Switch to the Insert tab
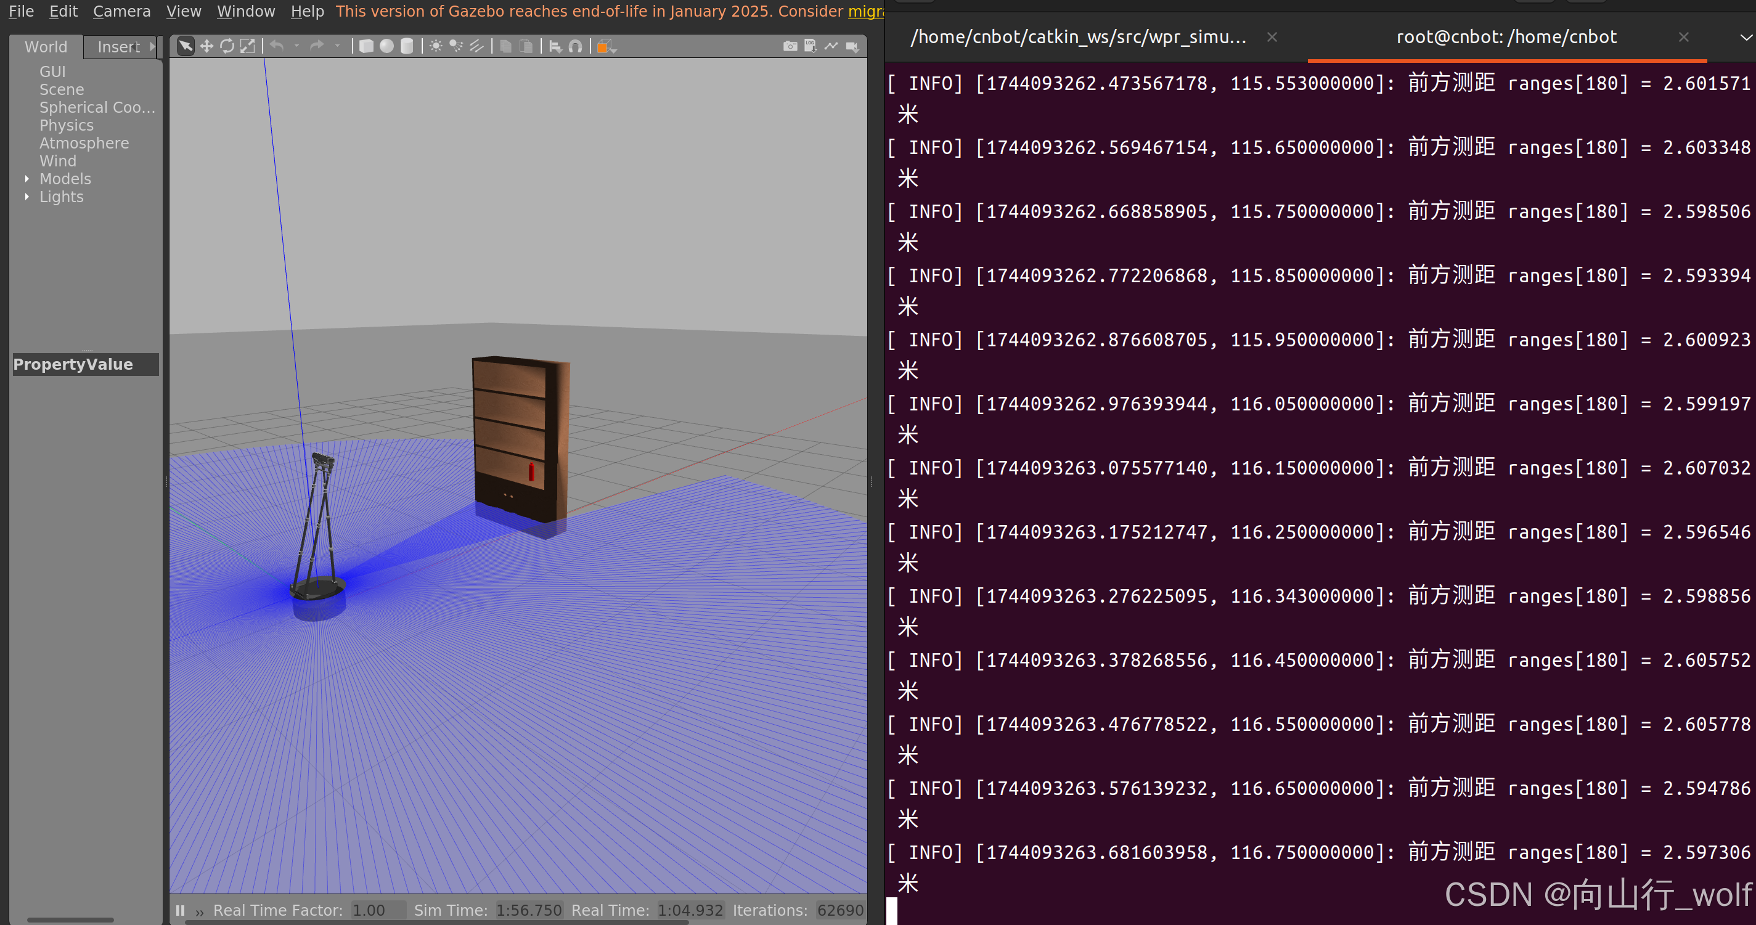Screen dimensions: 1756x925 (118, 47)
